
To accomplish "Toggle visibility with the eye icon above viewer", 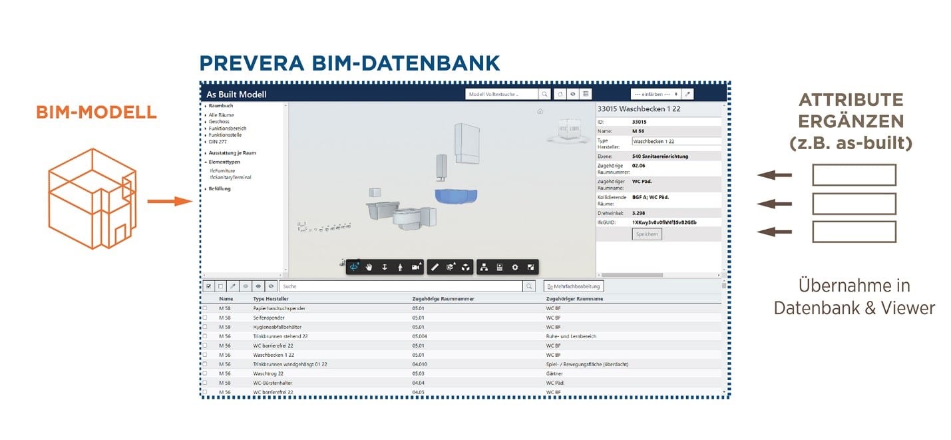I will [573, 94].
